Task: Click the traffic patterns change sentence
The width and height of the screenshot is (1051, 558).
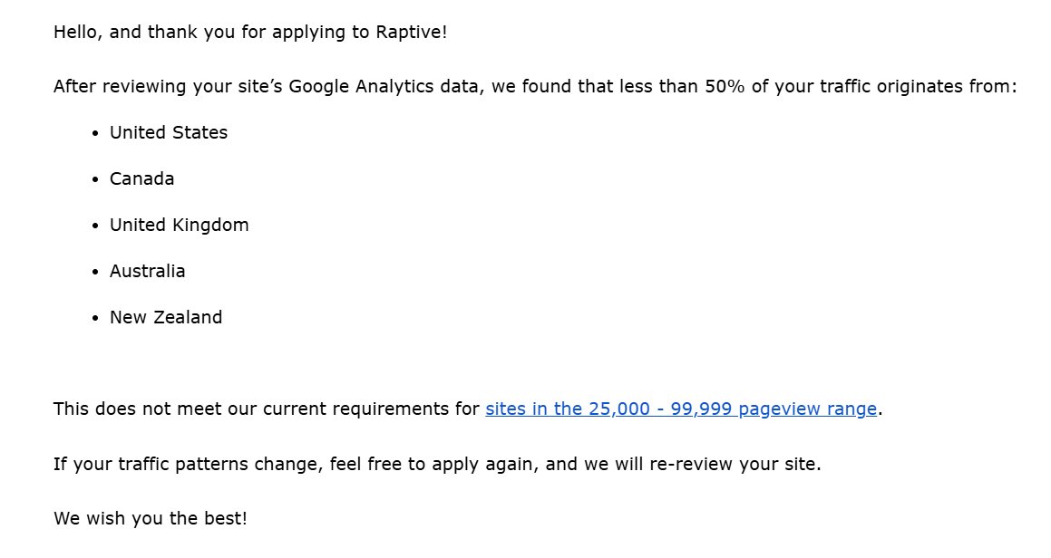Action: (437, 464)
